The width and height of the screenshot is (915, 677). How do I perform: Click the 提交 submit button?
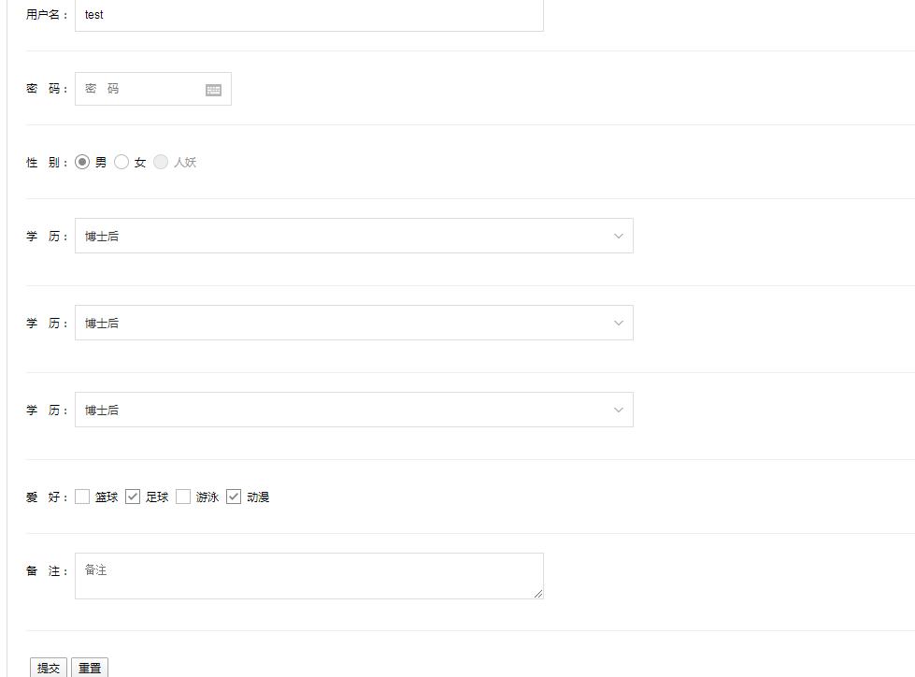tap(49, 668)
